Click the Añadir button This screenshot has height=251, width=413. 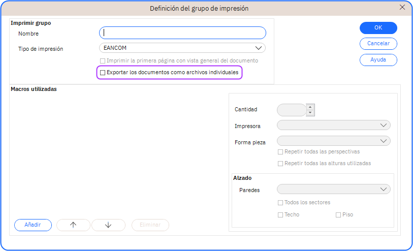click(x=33, y=225)
